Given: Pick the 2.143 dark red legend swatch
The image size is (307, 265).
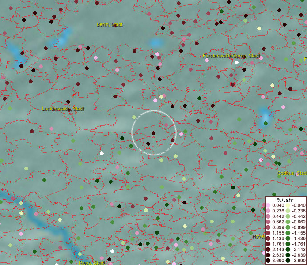Looking at the screenshot, I should coord(268,250).
